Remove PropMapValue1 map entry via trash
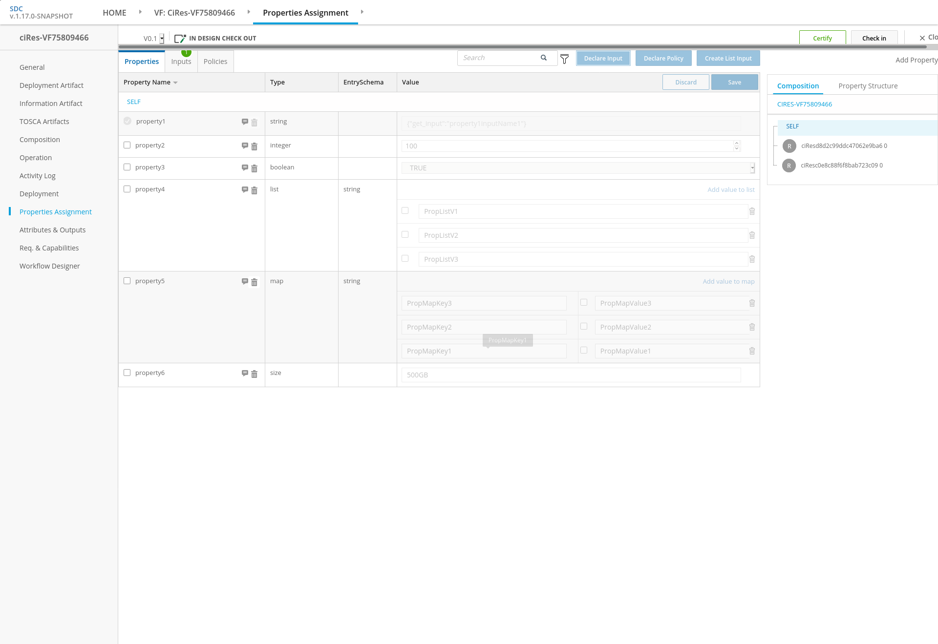 click(x=752, y=351)
